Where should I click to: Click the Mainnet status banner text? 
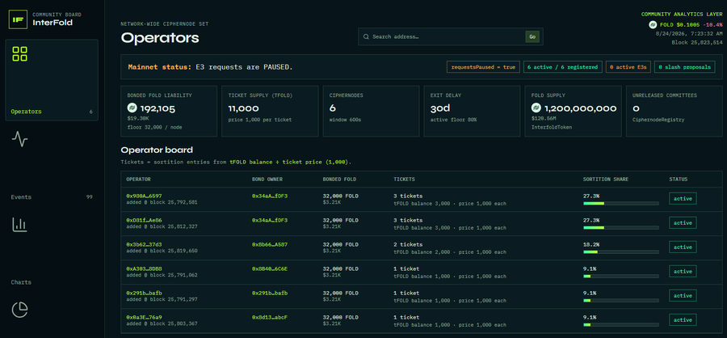pos(211,67)
